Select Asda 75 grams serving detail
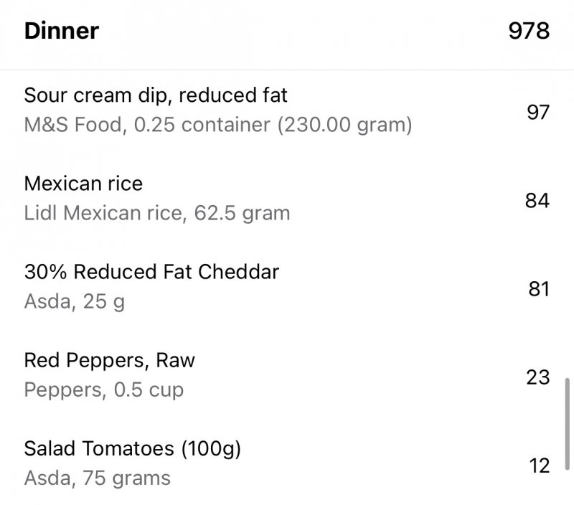 point(97,478)
